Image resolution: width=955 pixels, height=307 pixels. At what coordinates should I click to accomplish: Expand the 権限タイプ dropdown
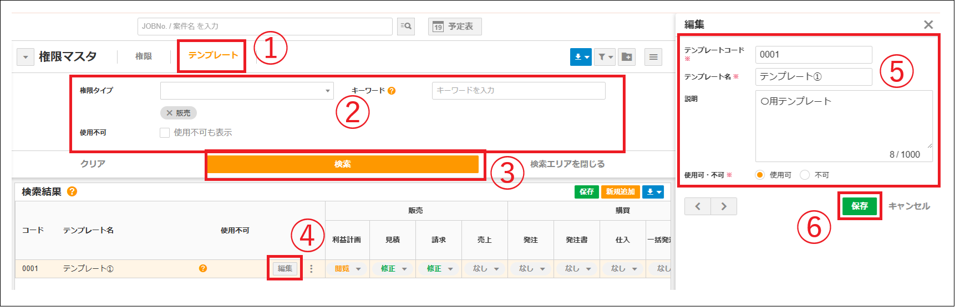(x=247, y=91)
